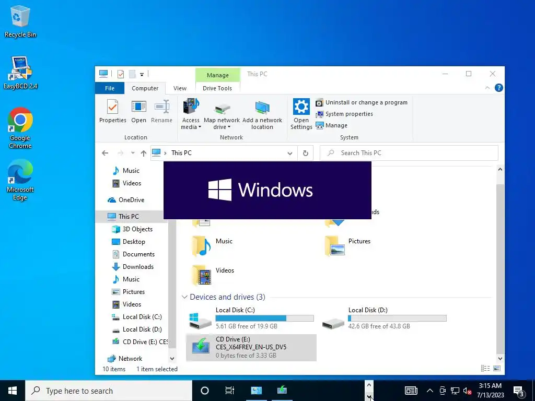Select CD Drive (E:) in the sidebar
The image size is (535, 401).
click(140, 341)
